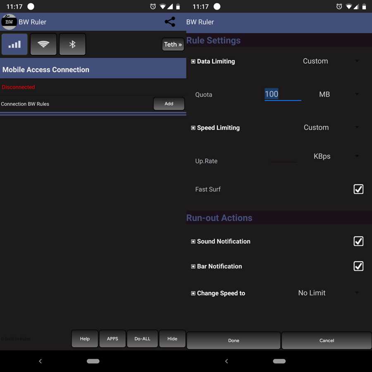This screenshot has width=372, height=372.
Task: Tap the Mobile Access Connection header
Action: (93, 69)
